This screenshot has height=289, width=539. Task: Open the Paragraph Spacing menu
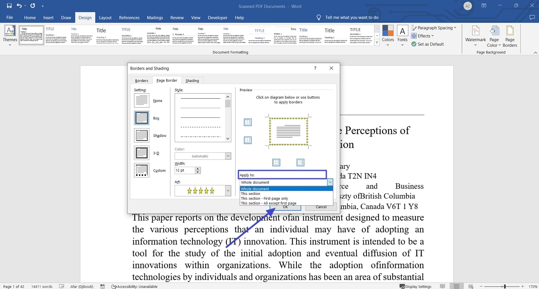[434, 27]
